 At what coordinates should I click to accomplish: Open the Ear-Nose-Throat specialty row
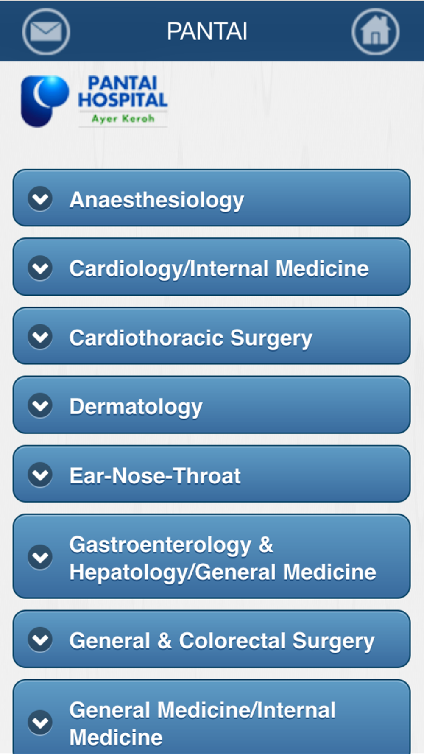pyautogui.click(x=212, y=474)
